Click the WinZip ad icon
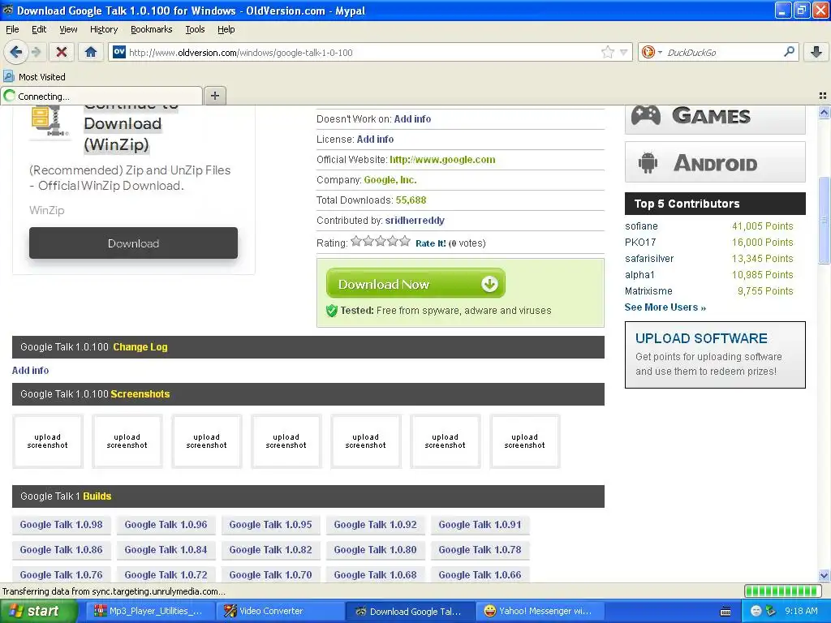Image resolution: width=831 pixels, height=623 pixels. coord(49,122)
